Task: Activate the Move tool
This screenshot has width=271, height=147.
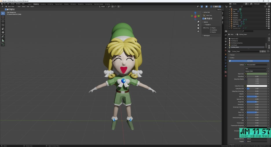Action: [x=3, y=21]
